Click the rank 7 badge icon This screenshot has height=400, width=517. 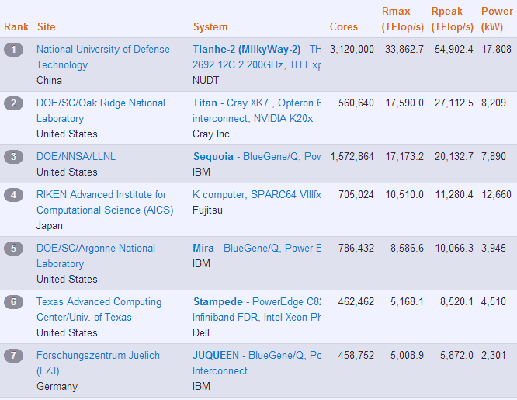coord(14,356)
